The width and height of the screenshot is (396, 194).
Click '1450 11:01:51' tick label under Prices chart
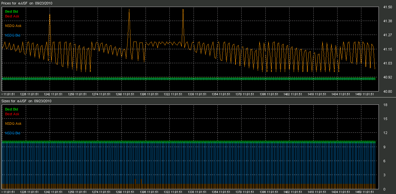pyautogui.click(x=365, y=94)
